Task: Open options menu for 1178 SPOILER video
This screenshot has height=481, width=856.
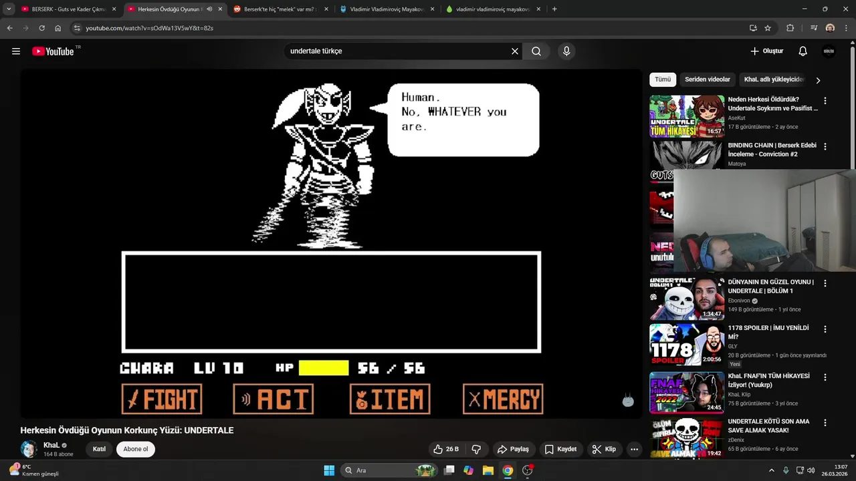Action: 825,329
